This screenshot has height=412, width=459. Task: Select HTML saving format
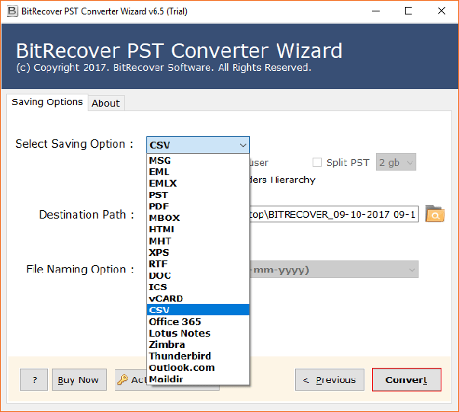[x=198, y=229]
